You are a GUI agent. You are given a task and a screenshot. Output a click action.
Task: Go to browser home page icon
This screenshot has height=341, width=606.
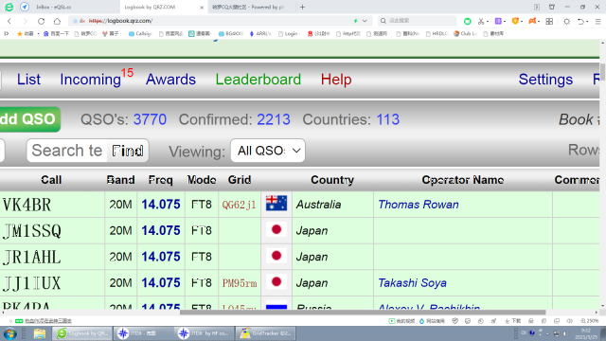[57, 21]
